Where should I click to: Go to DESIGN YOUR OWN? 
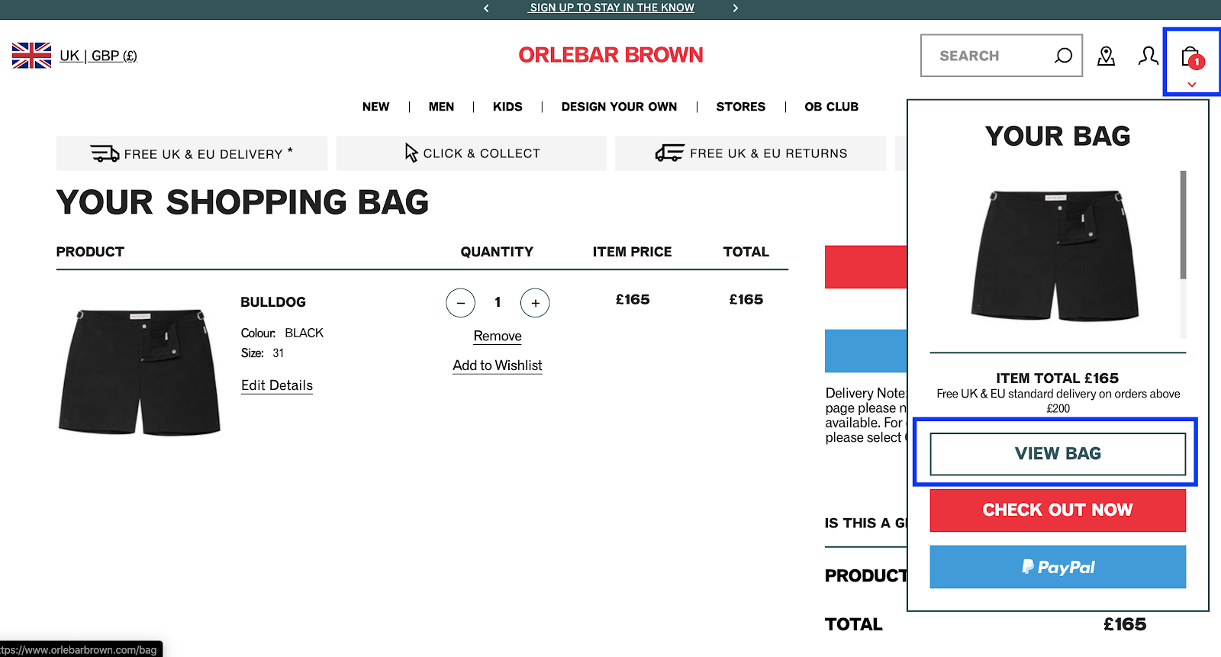coord(619,107)
